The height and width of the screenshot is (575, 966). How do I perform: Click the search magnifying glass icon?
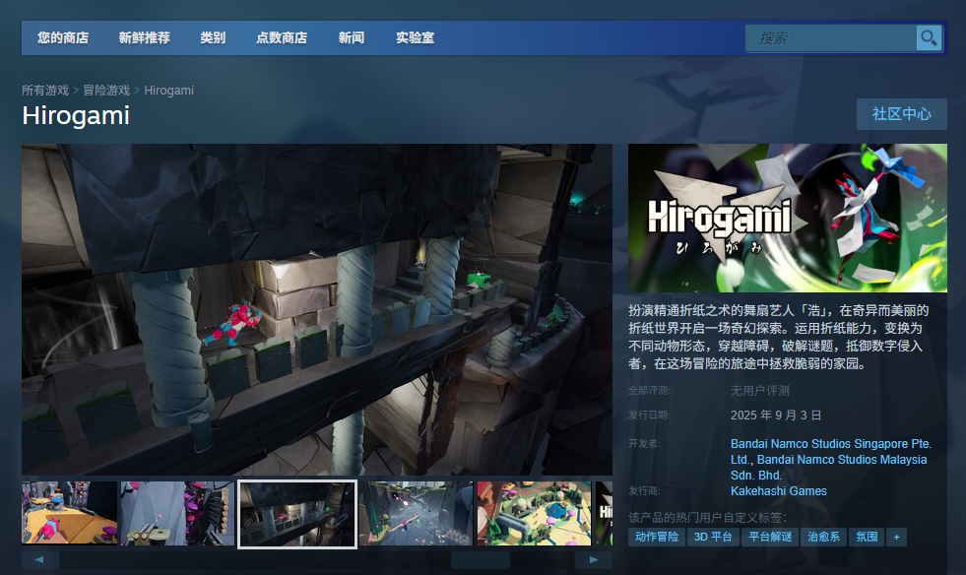click(927, 37)
